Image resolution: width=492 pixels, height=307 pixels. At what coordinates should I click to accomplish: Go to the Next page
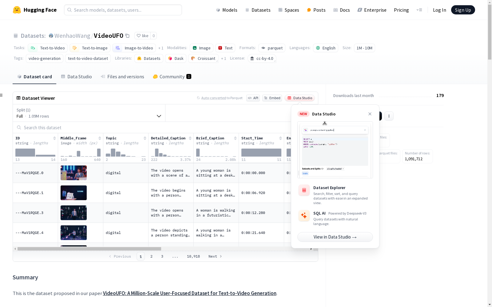(215, 256)
